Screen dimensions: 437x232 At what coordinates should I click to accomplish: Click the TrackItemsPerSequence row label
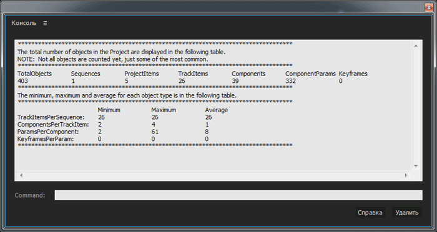51,117
